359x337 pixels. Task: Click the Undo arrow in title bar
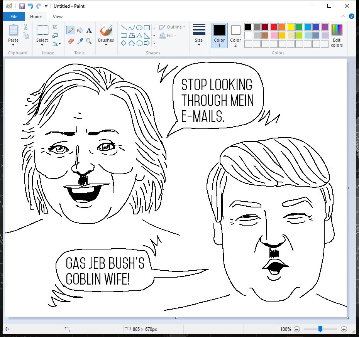click(x=30, y=6)
